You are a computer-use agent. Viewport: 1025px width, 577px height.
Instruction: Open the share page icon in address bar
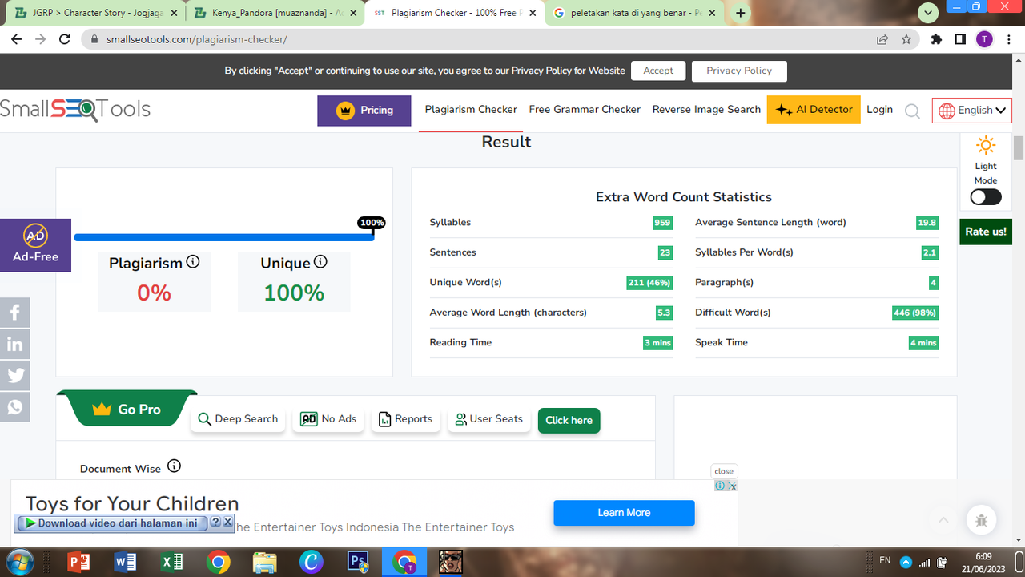click(882, 39)
